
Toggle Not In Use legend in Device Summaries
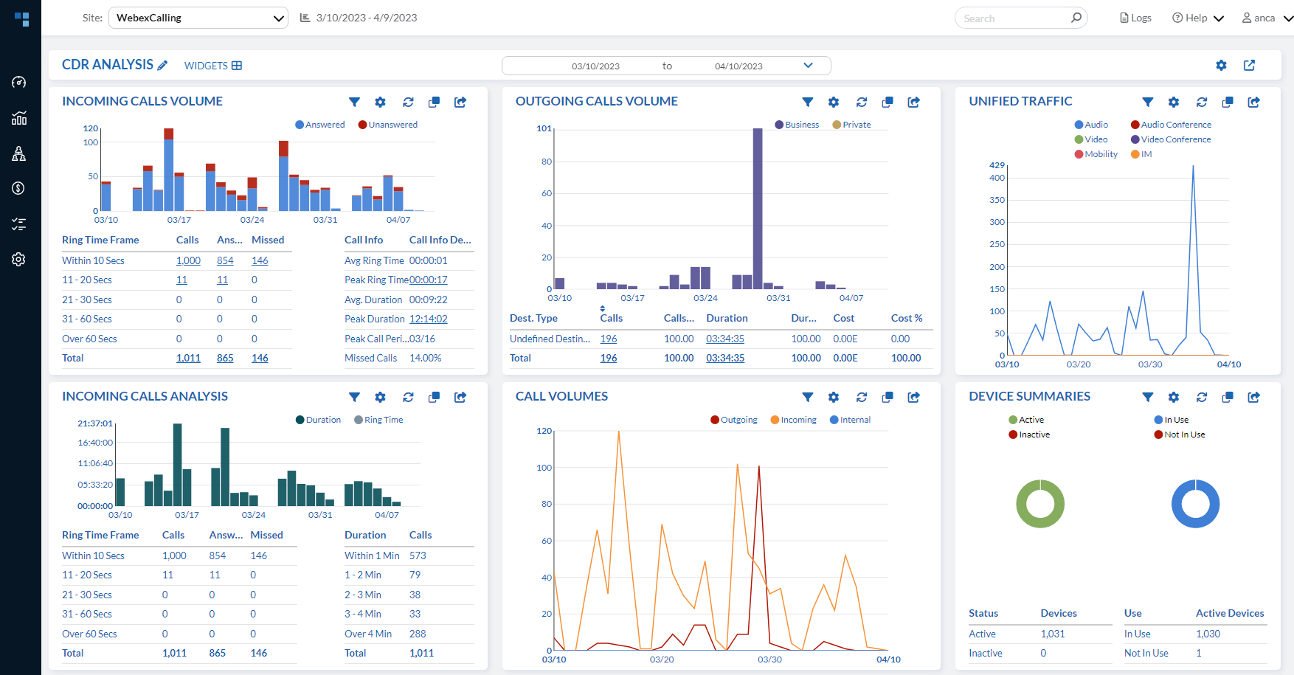click(x=1180, y=435)
